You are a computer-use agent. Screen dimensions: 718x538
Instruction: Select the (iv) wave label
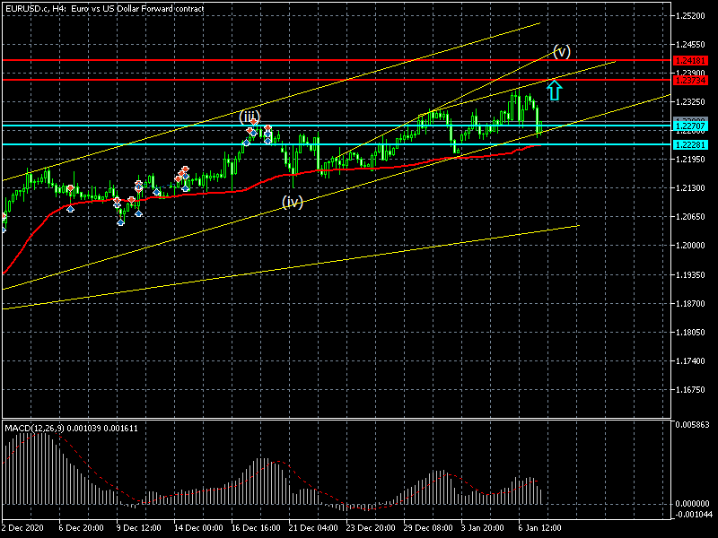tap(293, 202)
